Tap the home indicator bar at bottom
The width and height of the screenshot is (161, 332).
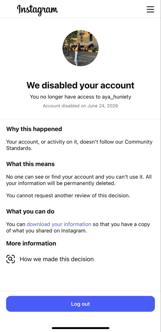pyautogui.click(x=80, y=328)
